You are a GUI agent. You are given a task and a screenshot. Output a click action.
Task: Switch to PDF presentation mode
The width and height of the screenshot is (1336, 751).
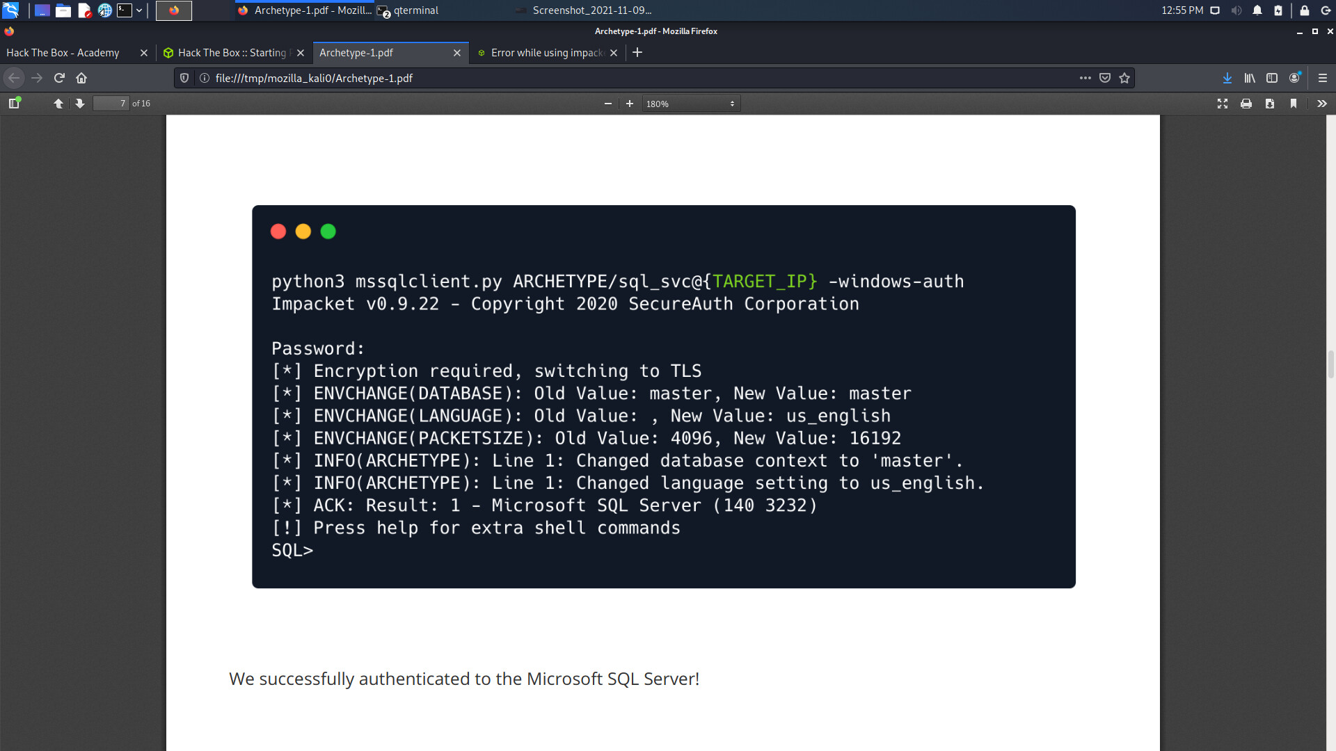pos(1223,104)
